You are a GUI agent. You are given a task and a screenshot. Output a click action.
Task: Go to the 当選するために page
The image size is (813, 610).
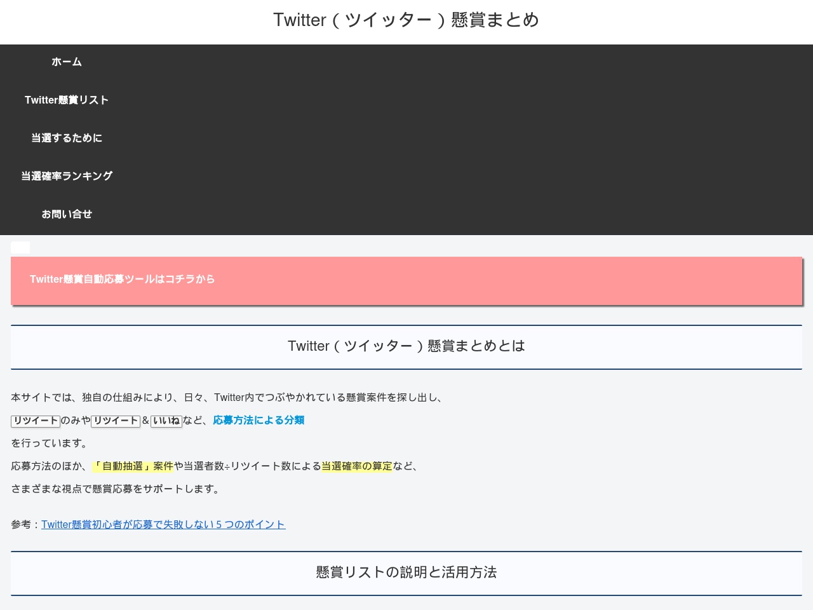(67, 138)
